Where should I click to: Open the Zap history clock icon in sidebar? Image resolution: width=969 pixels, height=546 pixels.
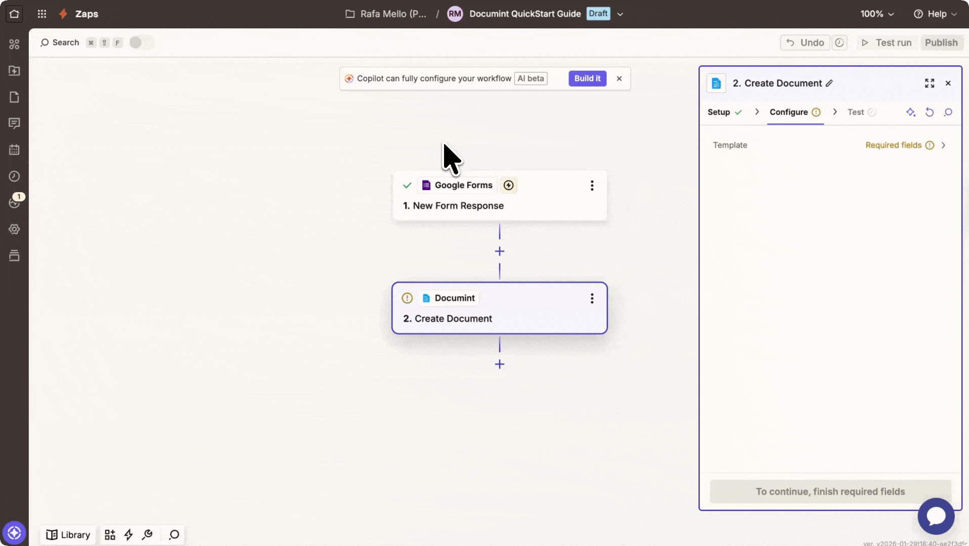(x=14, y=176)
